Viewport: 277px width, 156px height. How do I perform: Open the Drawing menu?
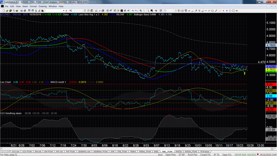pos(42,6)
